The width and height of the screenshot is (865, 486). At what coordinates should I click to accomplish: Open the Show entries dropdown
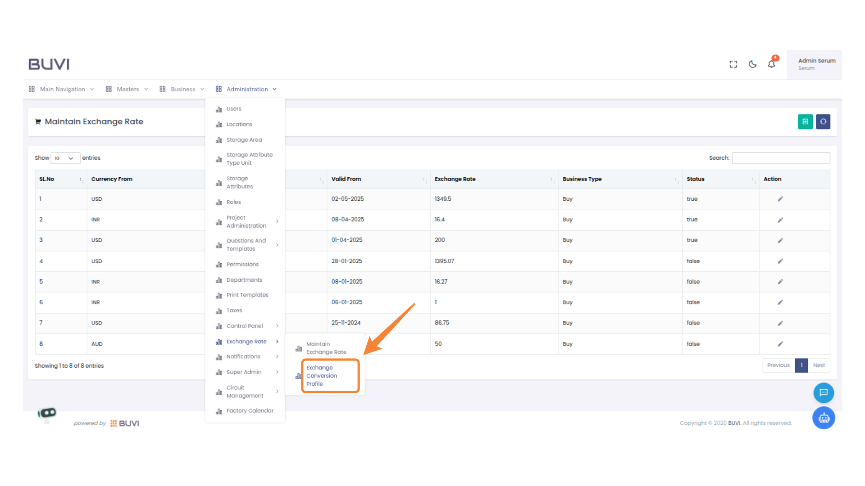point(65,158)
